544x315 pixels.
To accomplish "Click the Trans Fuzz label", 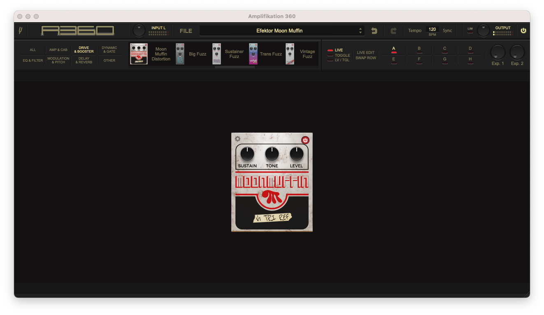I will click(x=271, y=54).
